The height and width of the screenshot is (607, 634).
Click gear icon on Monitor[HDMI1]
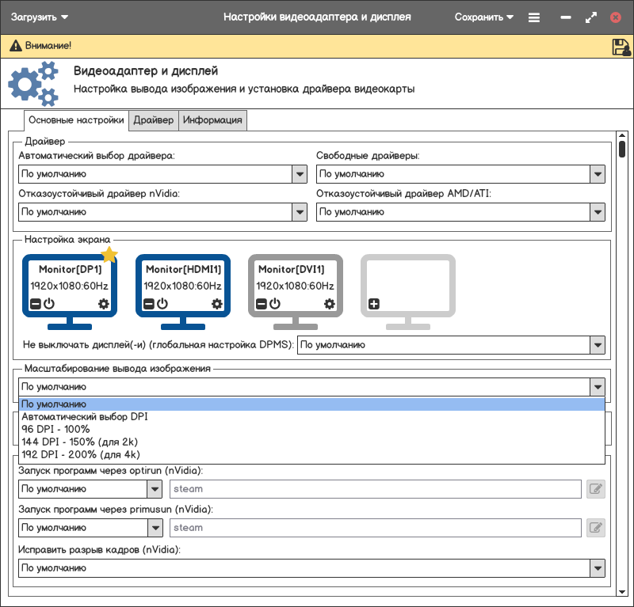(217, 304)
